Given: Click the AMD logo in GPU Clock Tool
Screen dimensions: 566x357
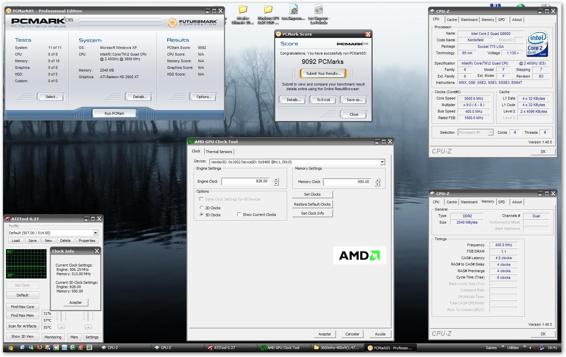Looking at the screenshot, I should point(359,256).
